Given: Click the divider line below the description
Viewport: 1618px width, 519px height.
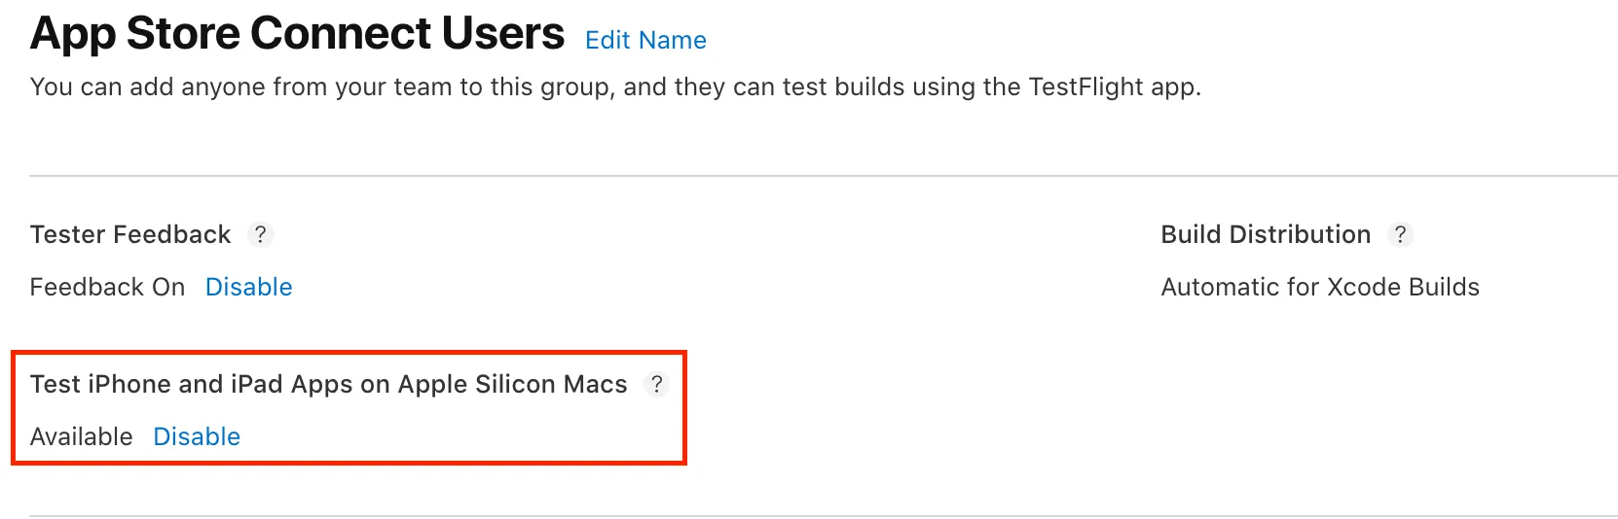Looking at the screenshot, I should point(824,176).
